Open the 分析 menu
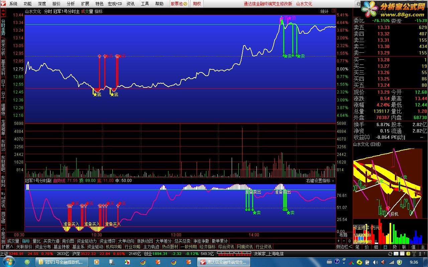Image resolution: width=428 pixels, height=267 pixels. pyautogui.click(x=71, y=4)
